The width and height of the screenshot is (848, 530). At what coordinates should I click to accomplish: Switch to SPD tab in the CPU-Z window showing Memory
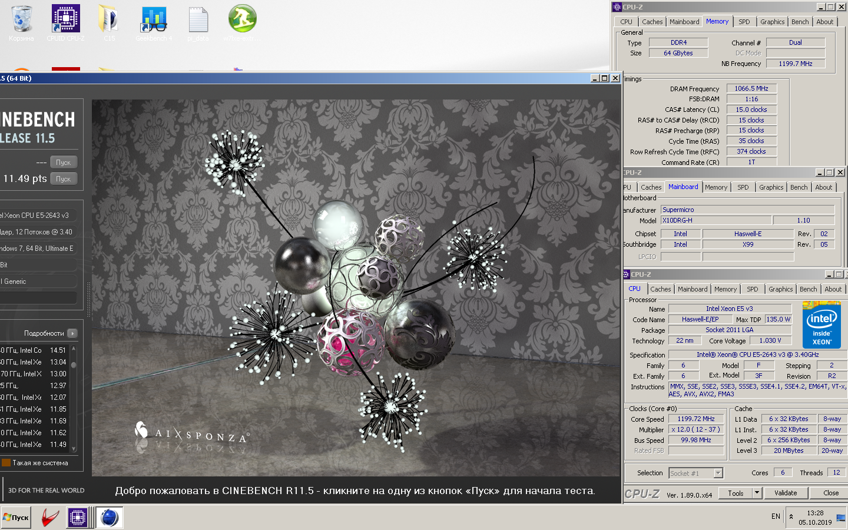[744, 22]
